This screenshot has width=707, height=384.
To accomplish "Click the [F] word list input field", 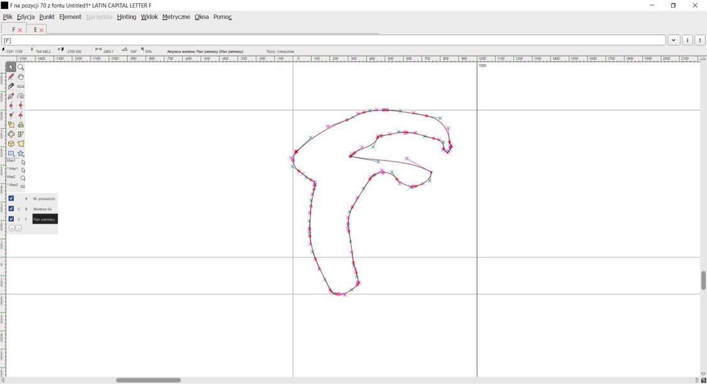I will click(334, 41).
